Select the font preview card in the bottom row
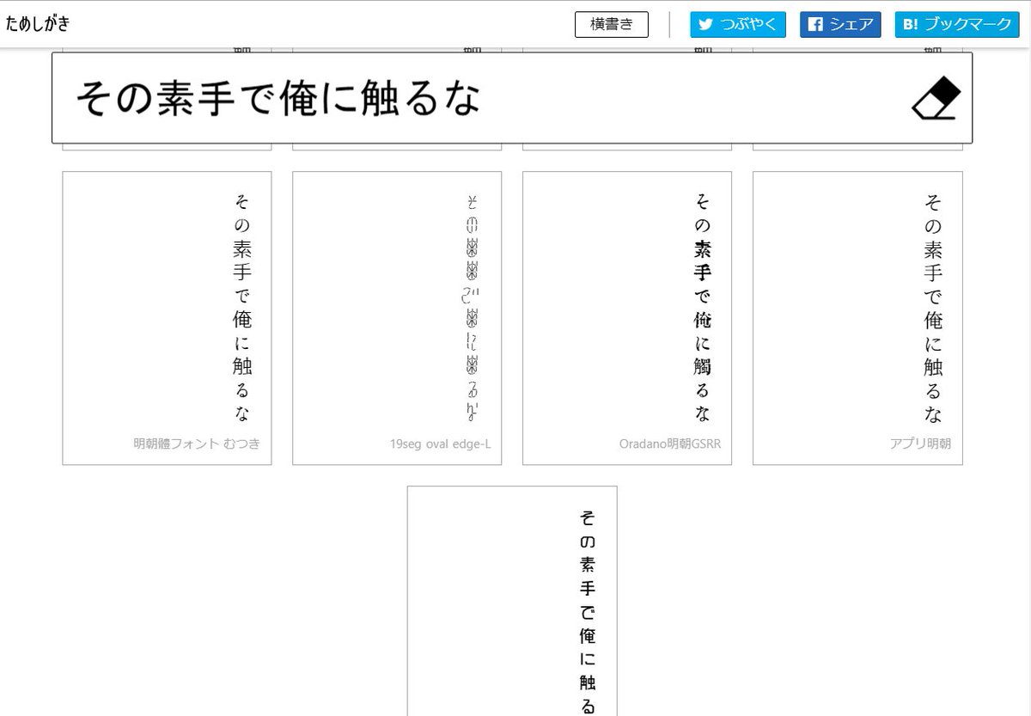The height and width of the screenshot is (716, 1031). (512, 601)
